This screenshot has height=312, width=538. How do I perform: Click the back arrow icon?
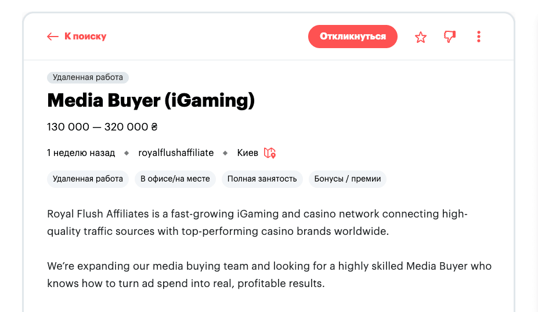[53, 37]
